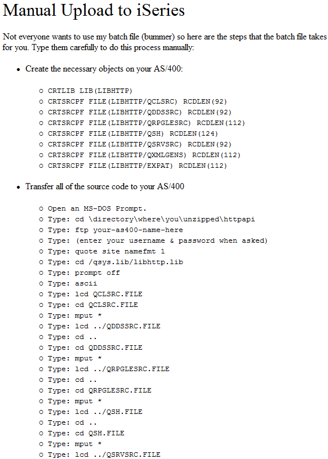The image size is (328, 459).
Task: Click the 'cd /qsys.lib/libhttp.lib' line
Action: click(x=116, y=262)
